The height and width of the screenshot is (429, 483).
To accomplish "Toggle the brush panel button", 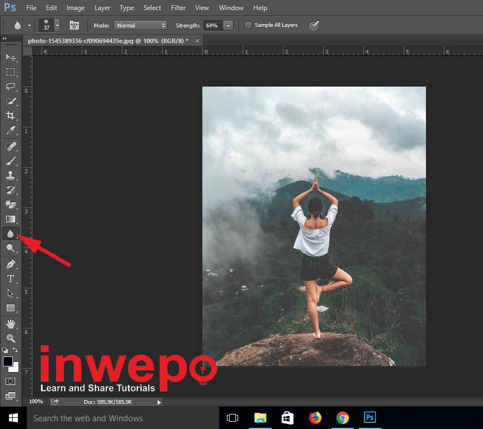I will [x=74, y=25].
